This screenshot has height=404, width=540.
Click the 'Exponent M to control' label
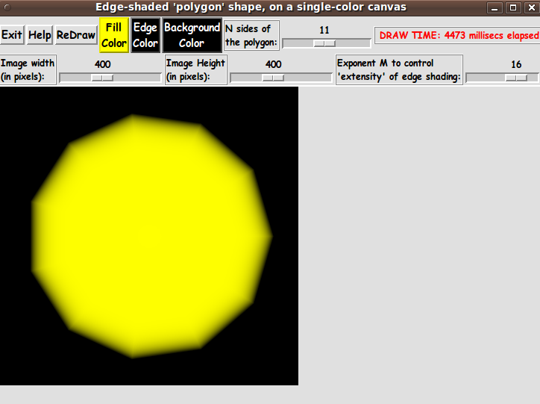click(399, 69)
